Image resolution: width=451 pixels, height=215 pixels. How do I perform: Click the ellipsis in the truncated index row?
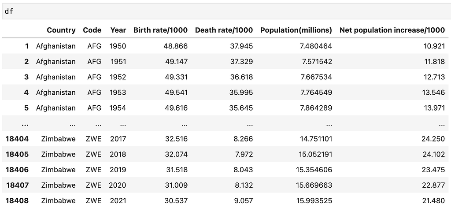25,124
